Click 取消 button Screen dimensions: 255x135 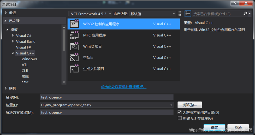click(238, 127)
